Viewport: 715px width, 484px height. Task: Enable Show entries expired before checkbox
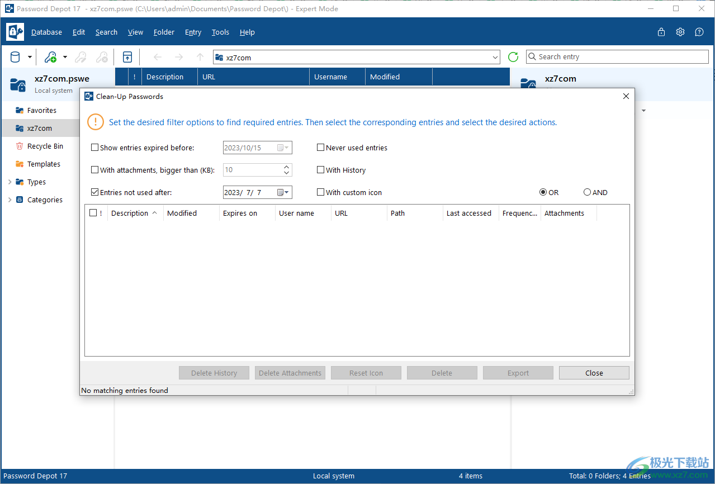point(94,148)
